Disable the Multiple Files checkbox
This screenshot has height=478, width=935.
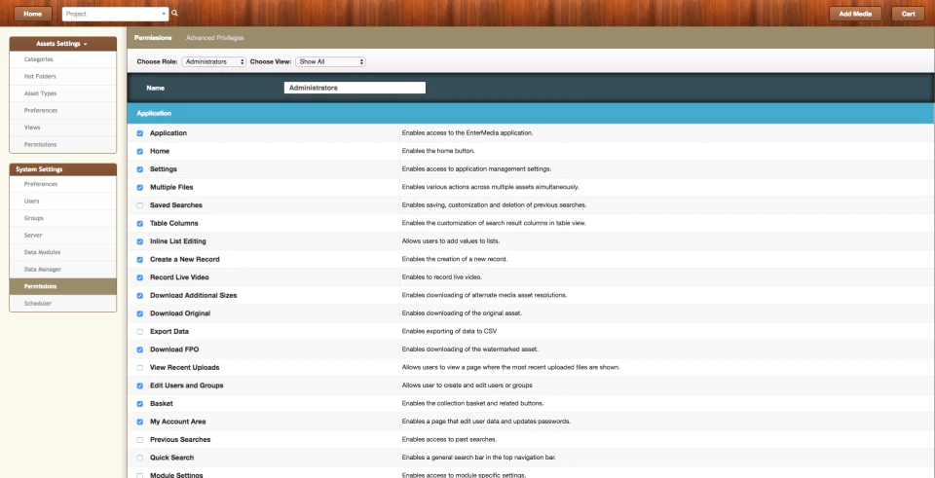[140, 187]
